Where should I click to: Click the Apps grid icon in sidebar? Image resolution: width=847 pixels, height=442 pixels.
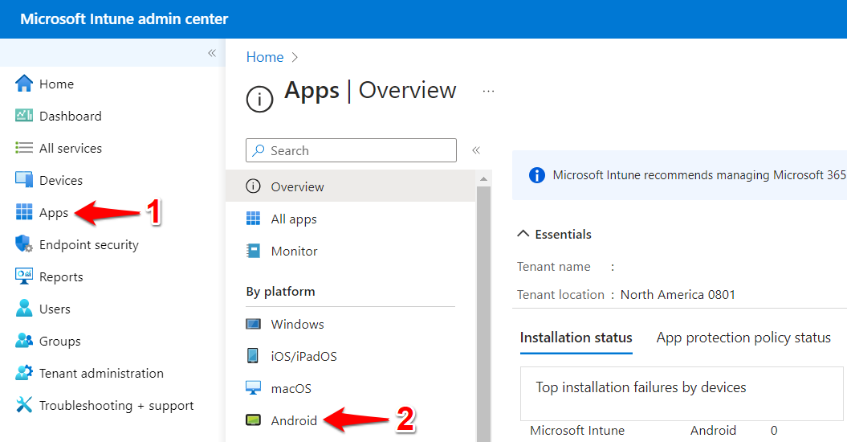point(24,212)
